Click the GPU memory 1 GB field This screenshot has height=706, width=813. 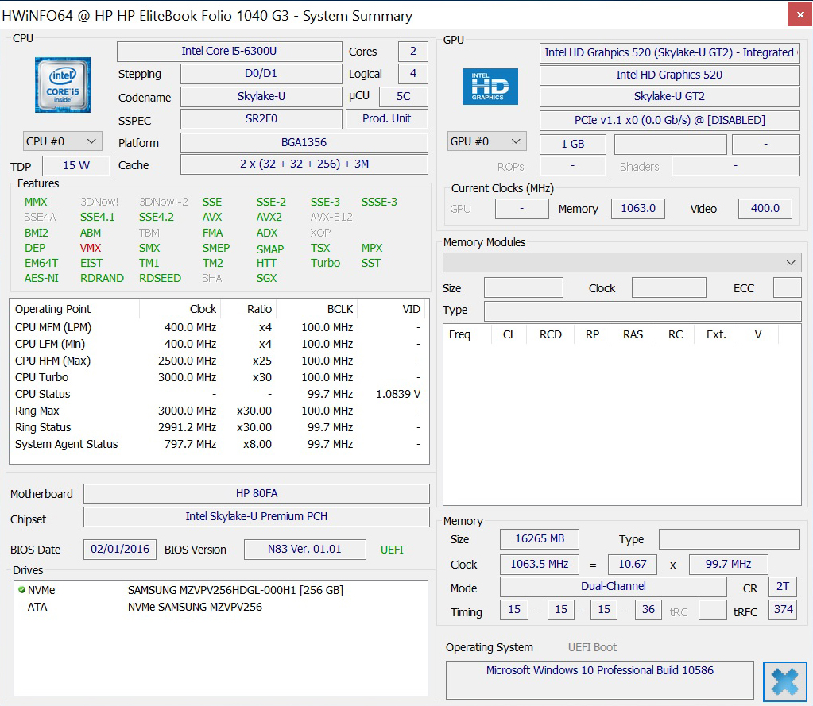(x=573, y=145)
